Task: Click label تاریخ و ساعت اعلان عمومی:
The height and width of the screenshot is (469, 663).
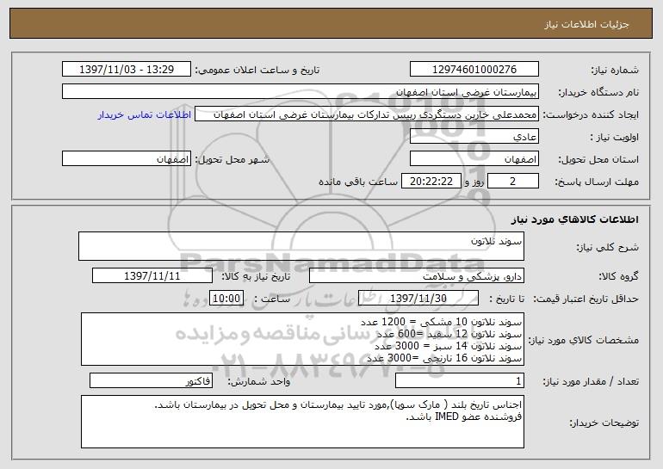Action: (257, 71)
